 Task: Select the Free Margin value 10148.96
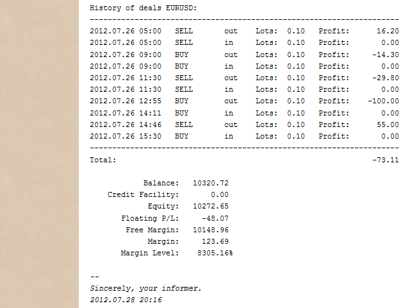(210, 230)
